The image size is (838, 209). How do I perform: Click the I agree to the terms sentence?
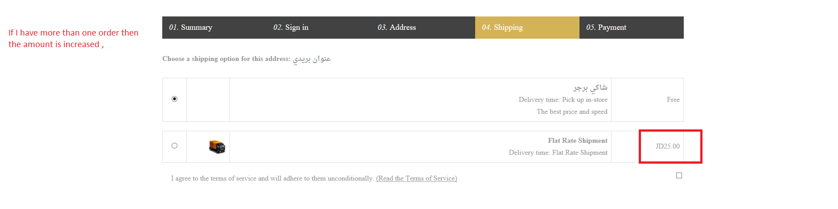click(272, 178)
